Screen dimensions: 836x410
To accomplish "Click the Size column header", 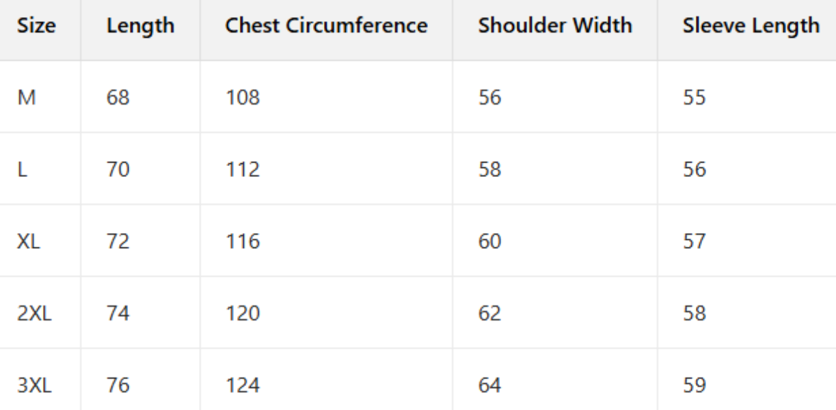I will 36,26.
